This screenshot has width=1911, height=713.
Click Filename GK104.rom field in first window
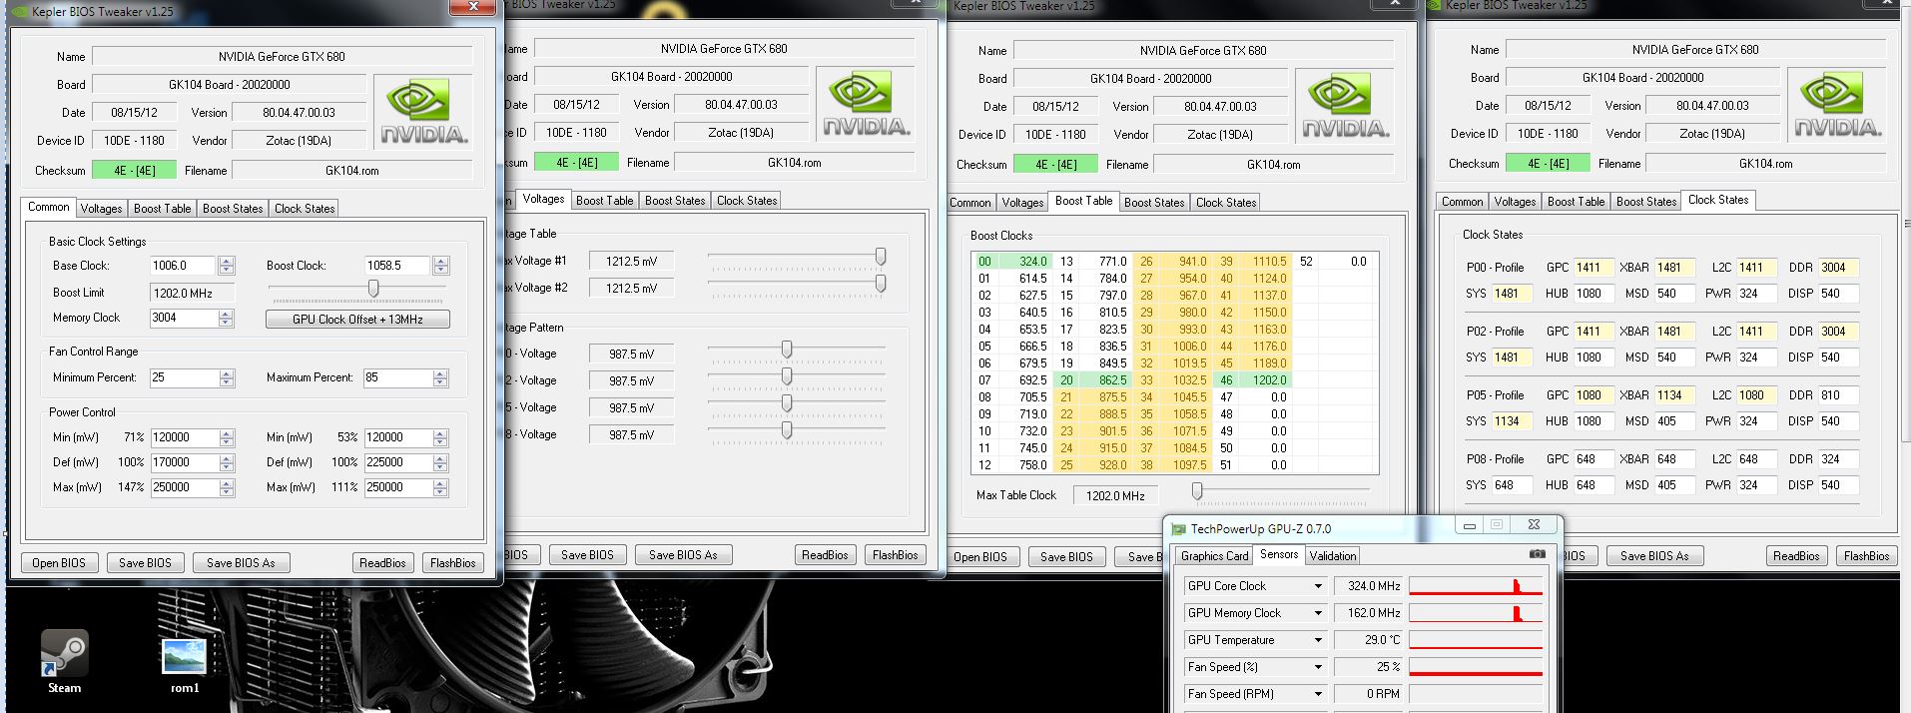click(x=352, y=171)
